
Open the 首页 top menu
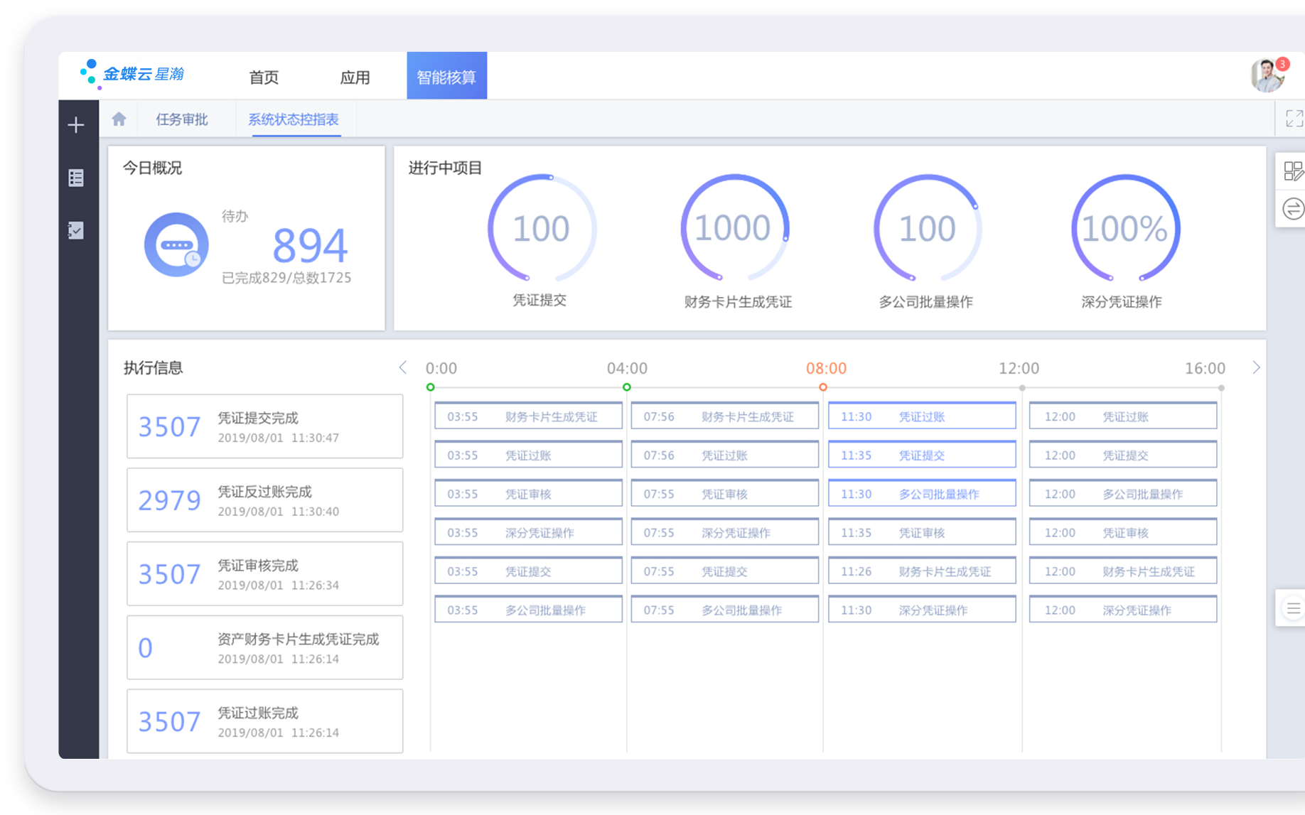point(264,77)
